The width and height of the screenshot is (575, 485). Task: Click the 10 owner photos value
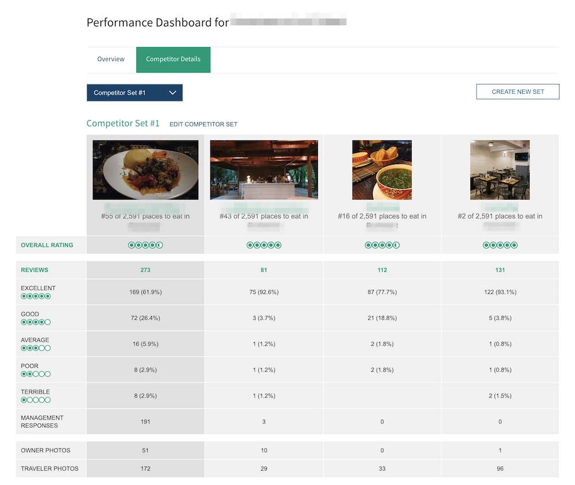(x=264, y=450)
